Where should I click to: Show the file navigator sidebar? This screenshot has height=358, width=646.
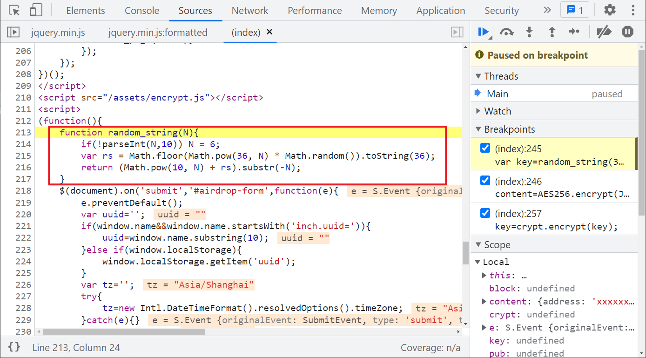pos(13,32)
